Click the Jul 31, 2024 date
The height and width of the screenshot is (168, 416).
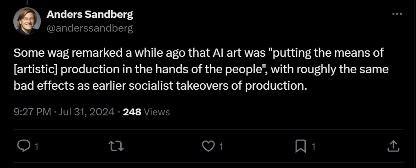(x=86, y=112)
